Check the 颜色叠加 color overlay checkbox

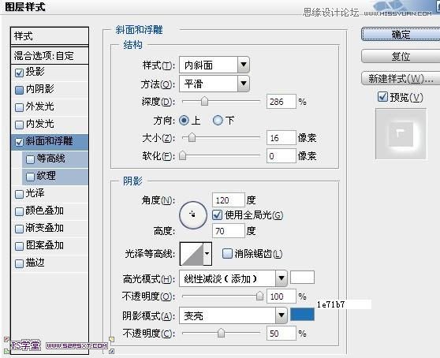(x=19, y=211)
